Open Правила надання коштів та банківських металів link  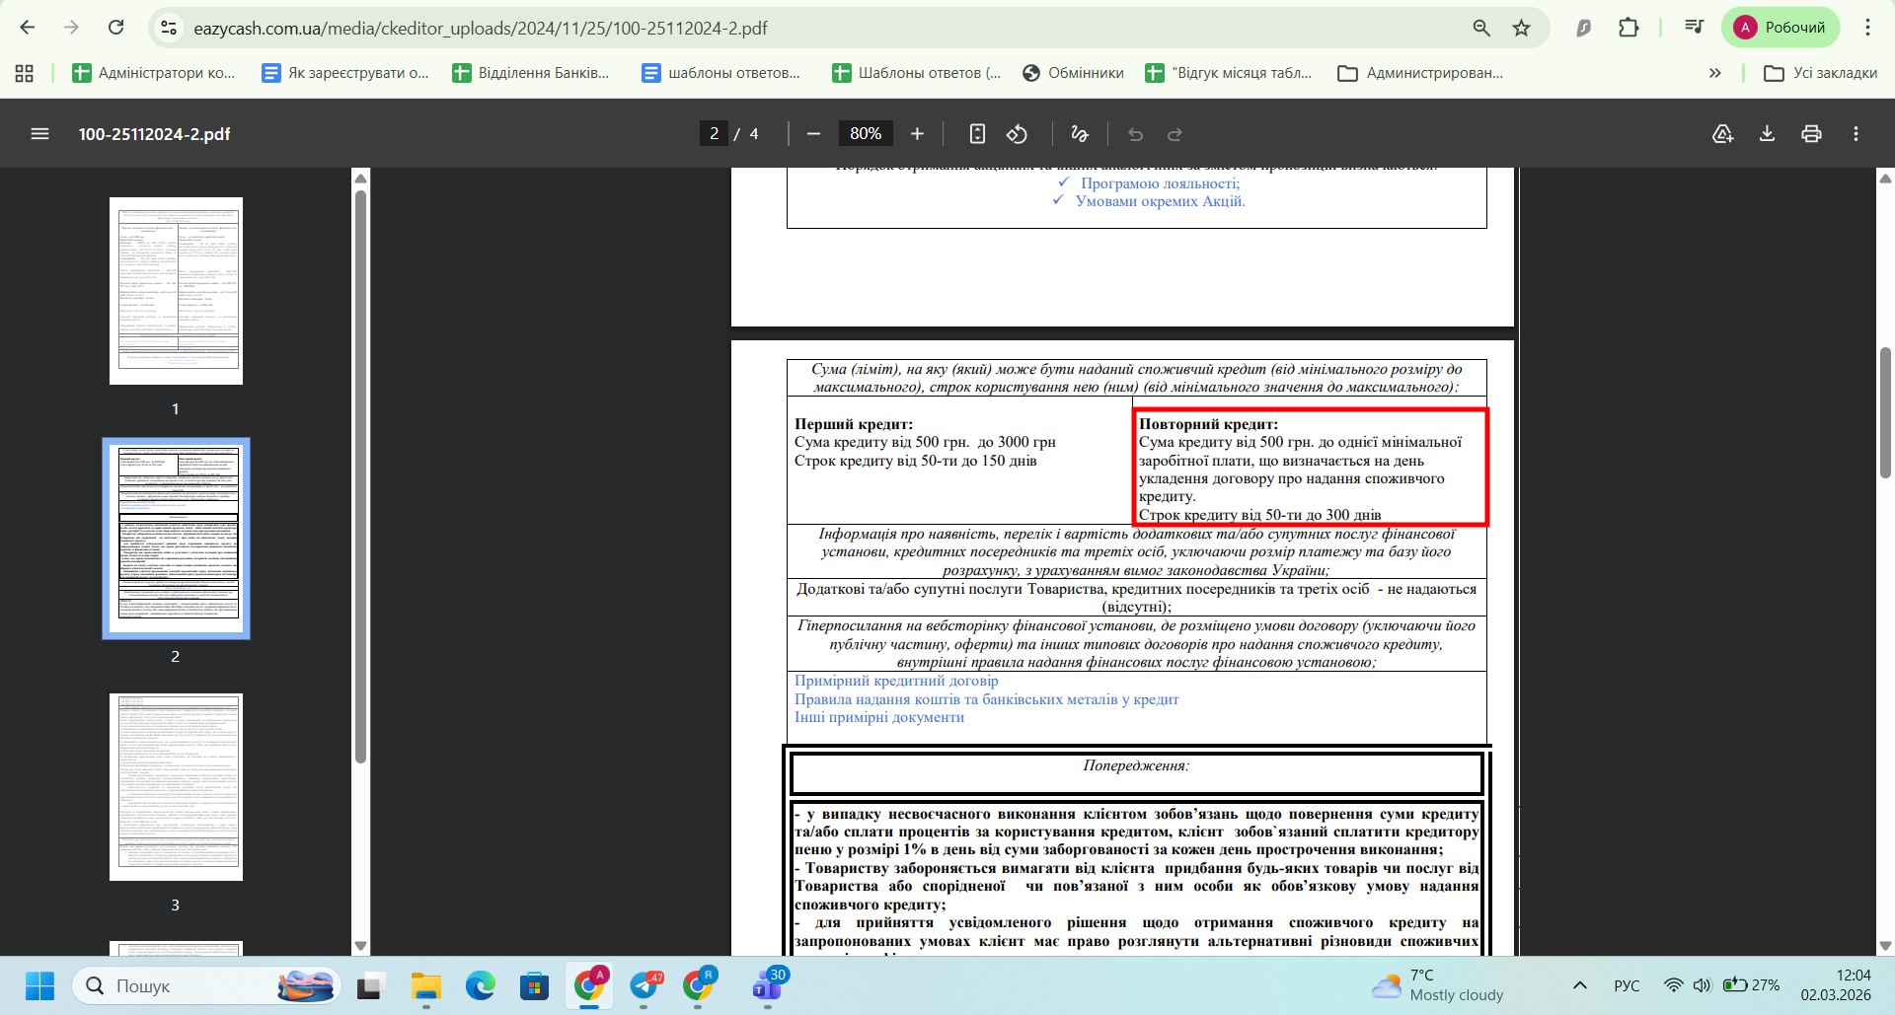click(987, 699)
